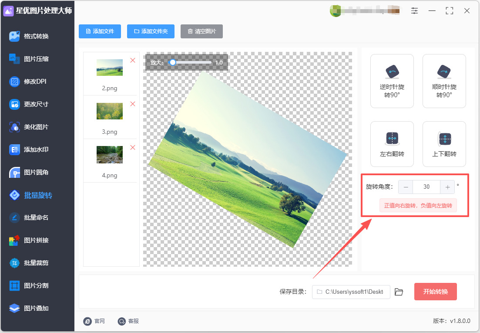480x333 pixels.
Task: Decrease rotation angle with minus button
Action: [406, 187]
